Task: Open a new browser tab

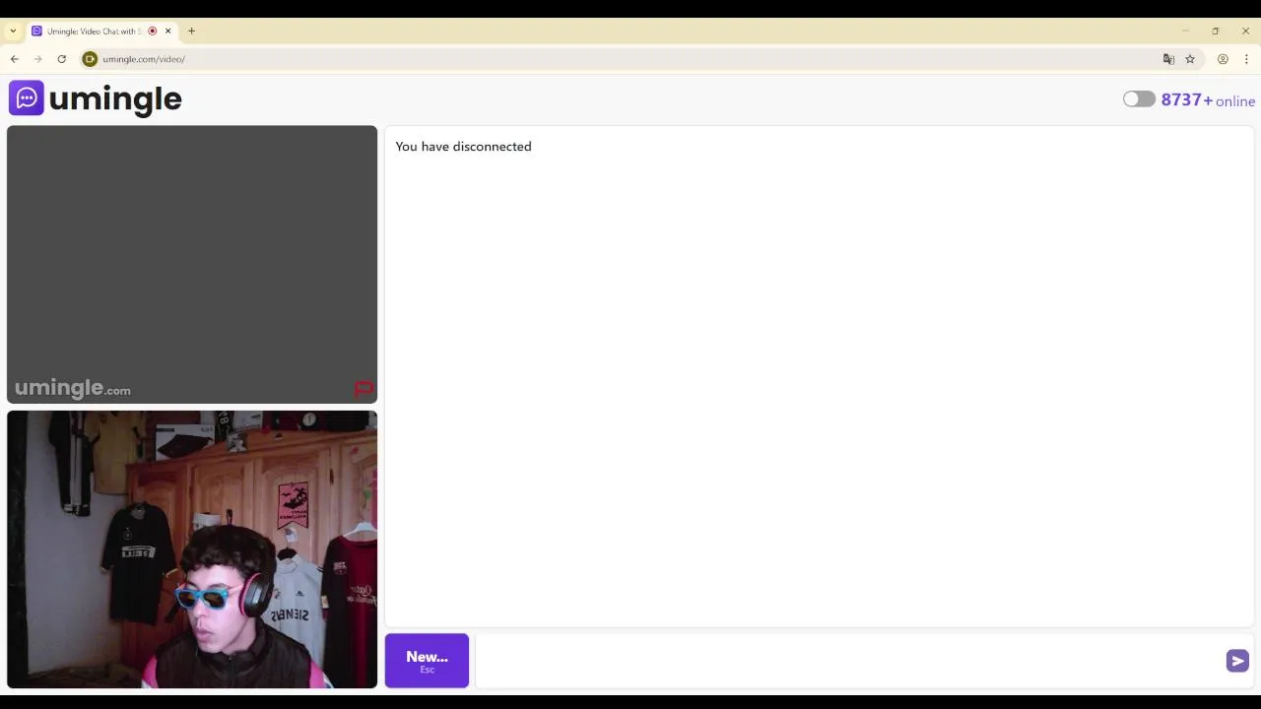Action: click(x=191, y=32)
